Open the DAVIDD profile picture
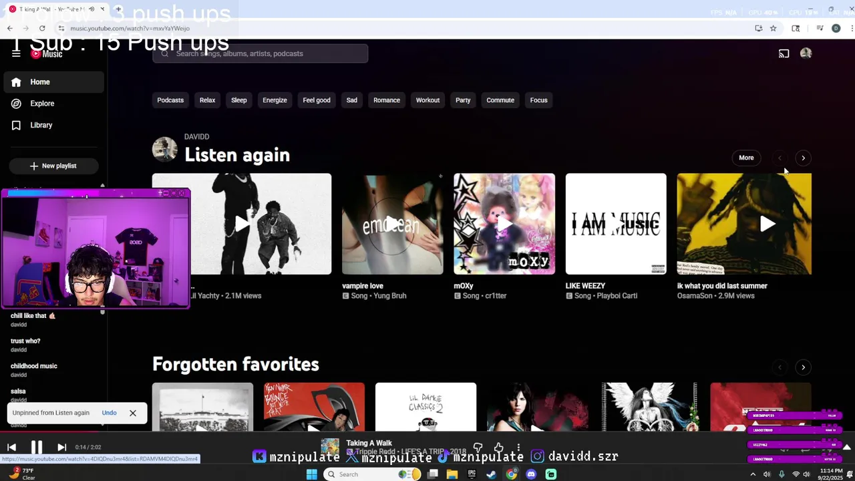This screenshot has height=481, width=855. (165, 150)
